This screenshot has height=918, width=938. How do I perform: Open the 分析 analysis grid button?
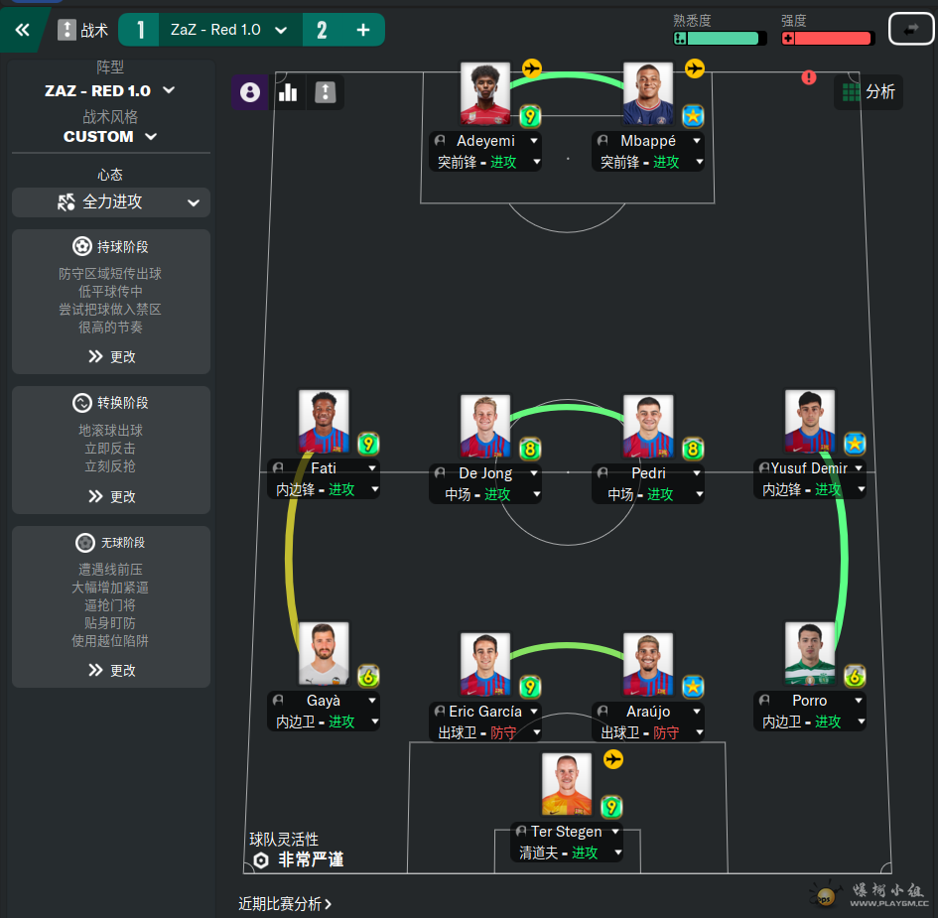[x=869, y=92]
